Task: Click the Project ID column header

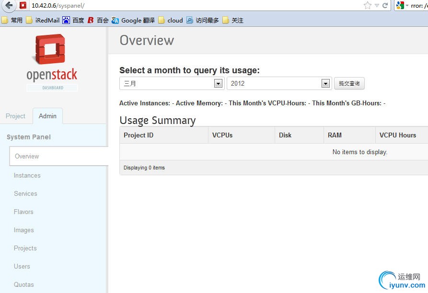Action: click(x=164, y=135)
